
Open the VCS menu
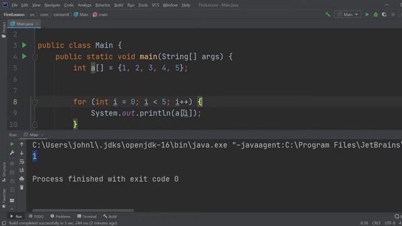(155, 5)
